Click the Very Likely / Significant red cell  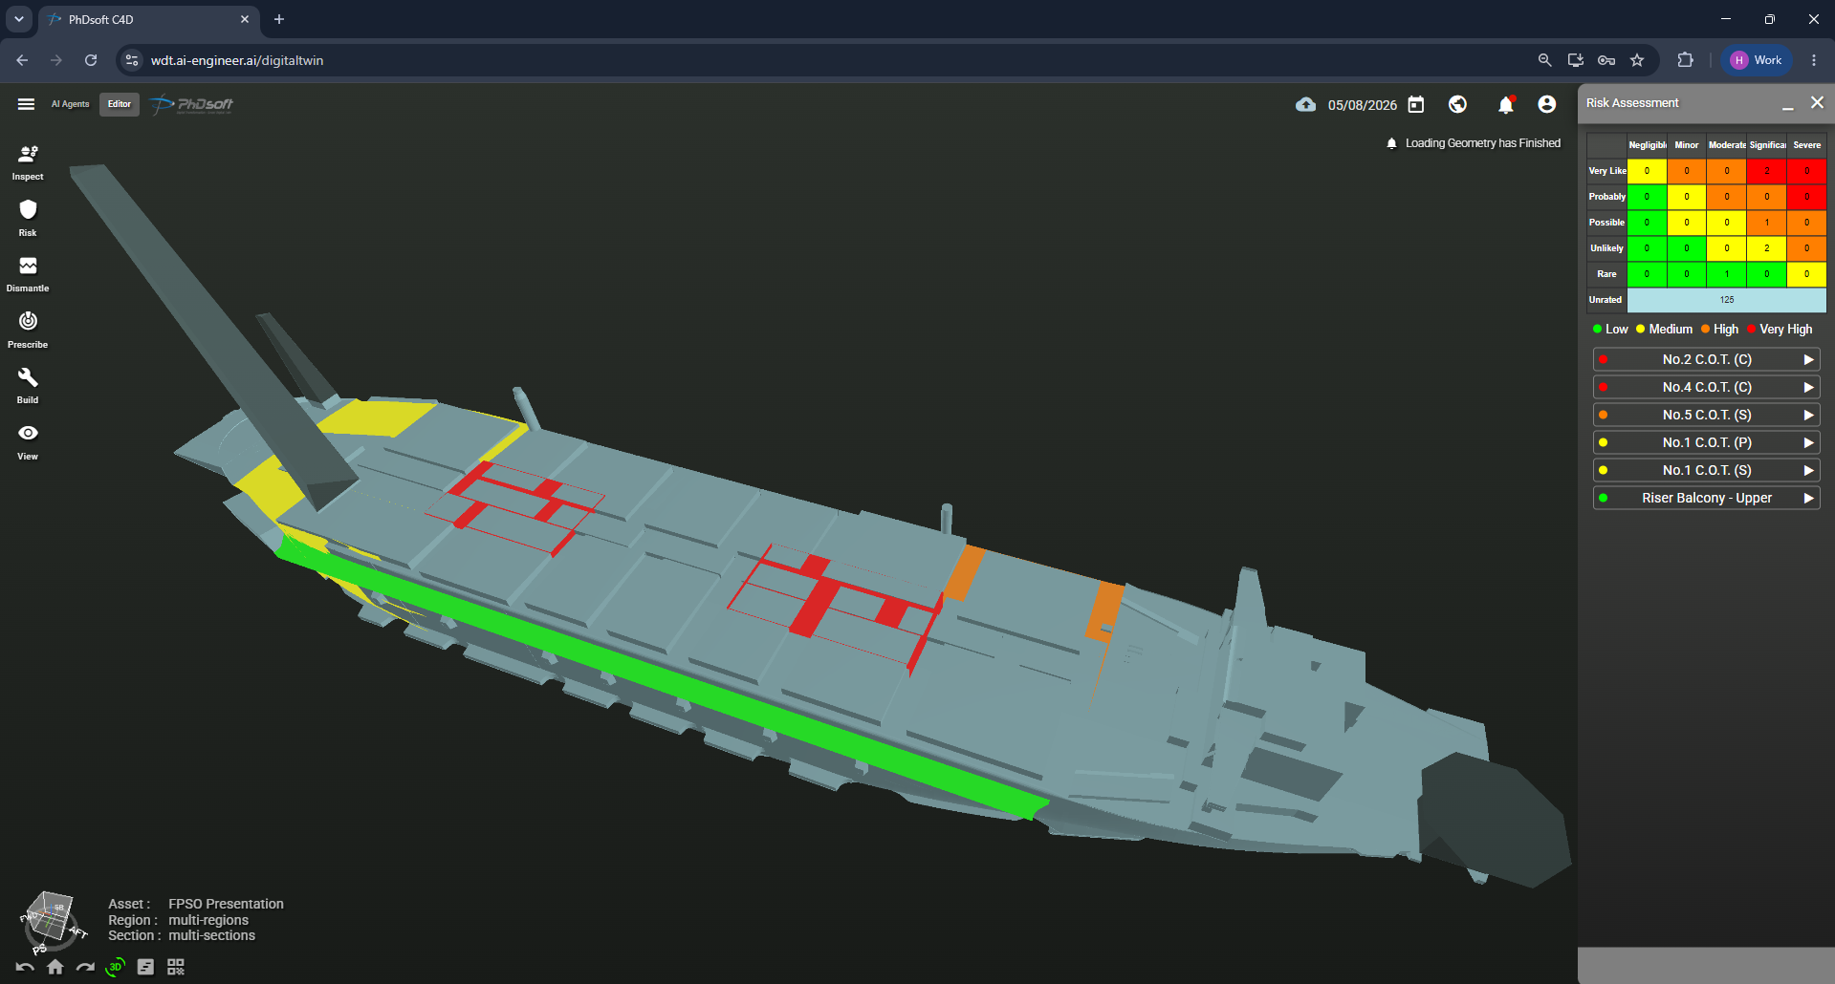coord(1766,171)
